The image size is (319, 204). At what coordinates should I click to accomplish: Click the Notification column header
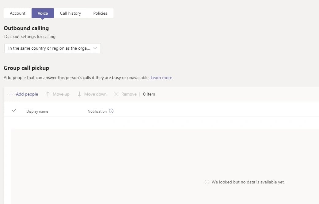97,111
